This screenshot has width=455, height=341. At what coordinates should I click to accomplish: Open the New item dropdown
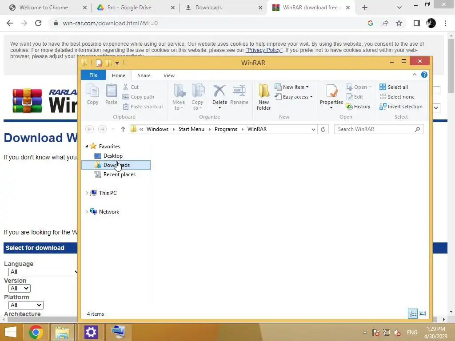(x=291, y=87)
